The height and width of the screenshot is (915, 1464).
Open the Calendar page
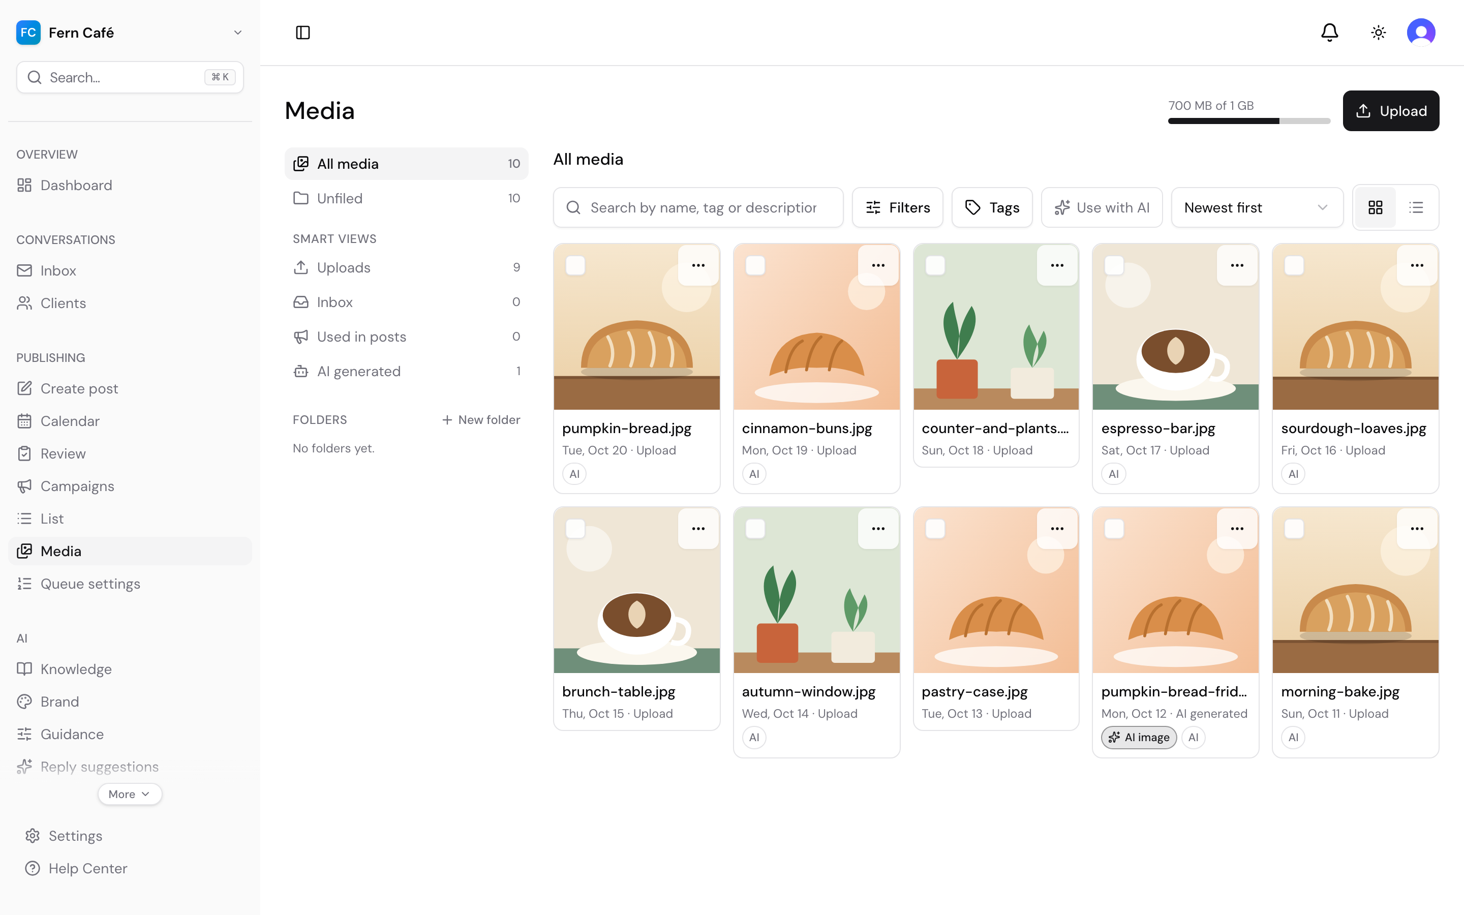tap(130, 421)
